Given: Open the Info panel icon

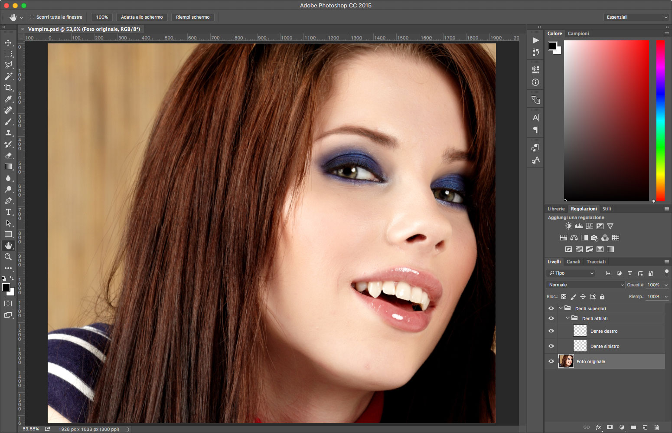Looking at the screenshot, I should click(535, 82).
